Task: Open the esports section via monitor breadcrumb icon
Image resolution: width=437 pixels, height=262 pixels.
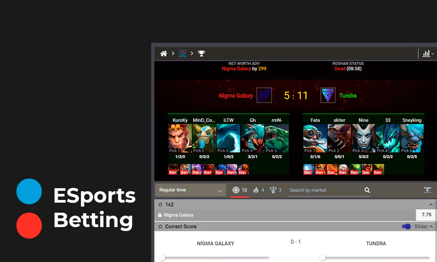Action: pyautogui.click(x=182, y=53)
